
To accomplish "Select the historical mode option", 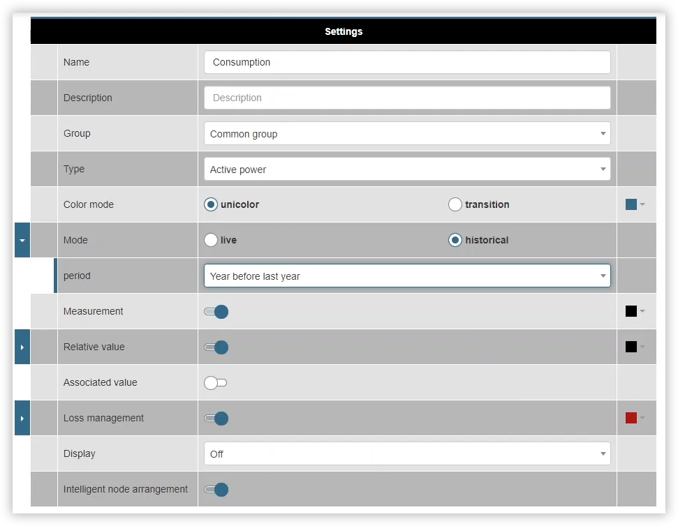I will [455, 239].
